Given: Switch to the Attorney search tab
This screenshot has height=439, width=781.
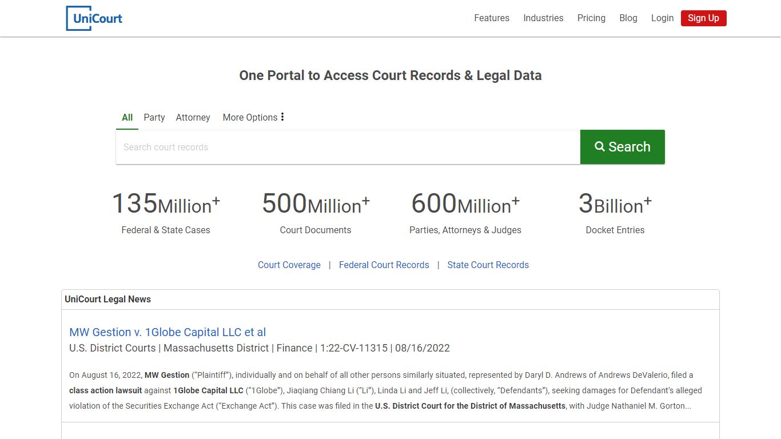Looking at the screenshot, I should click(193, 117).
